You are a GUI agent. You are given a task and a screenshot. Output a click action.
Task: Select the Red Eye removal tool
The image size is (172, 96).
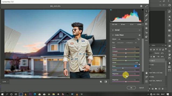(x=146, y=33)
